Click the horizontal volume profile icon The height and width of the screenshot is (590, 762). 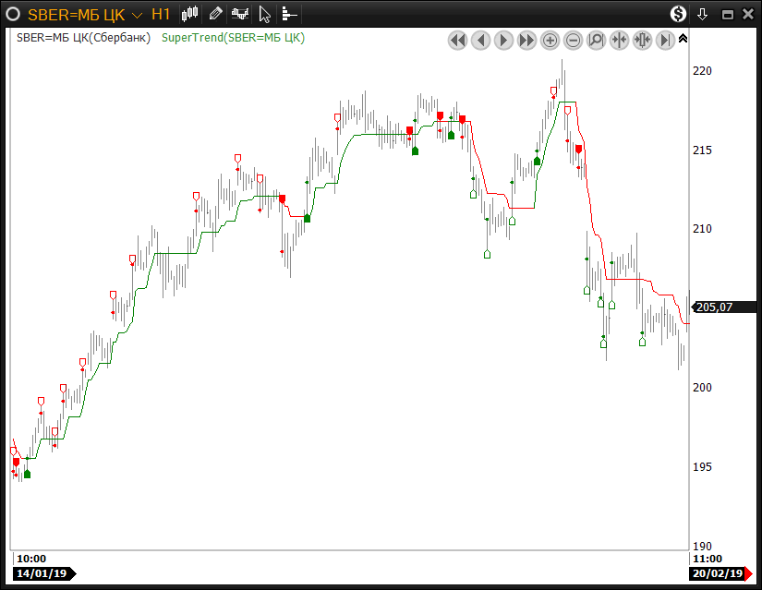[x=289, y=14]
